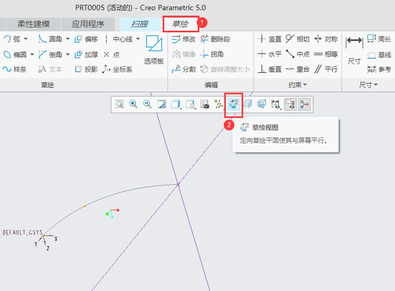Click the Corner (拐角) tool

point(212,54)
